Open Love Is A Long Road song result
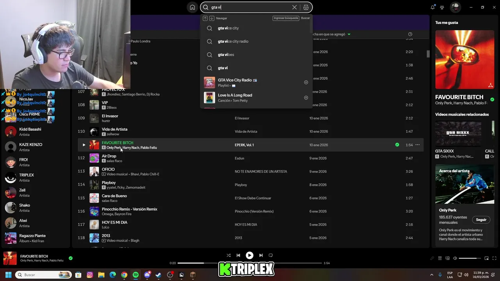 pyautogui.click(x=256, y=98)
